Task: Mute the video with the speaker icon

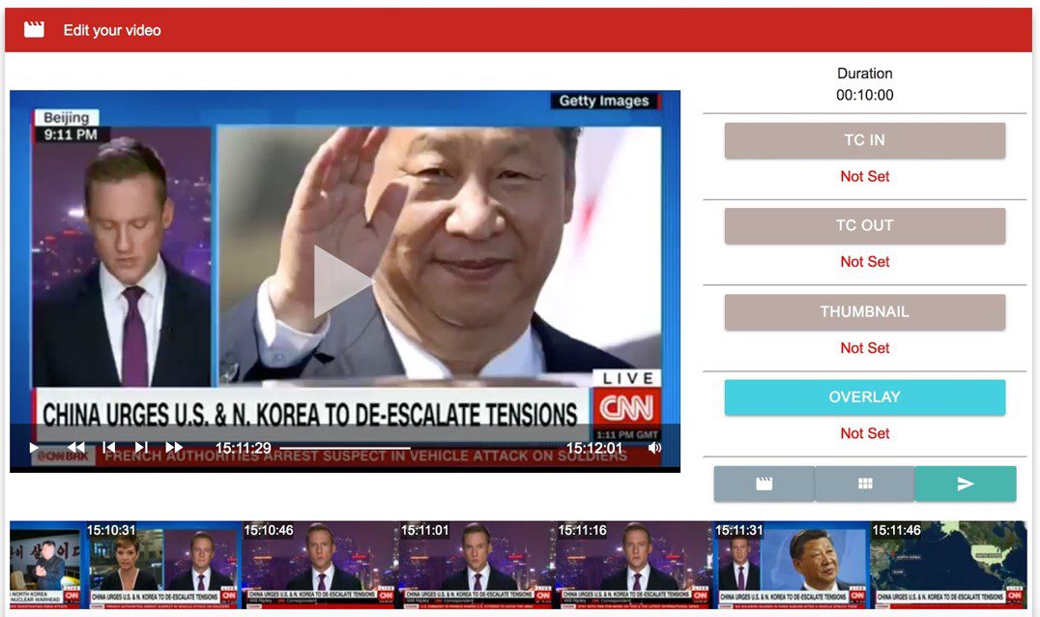Action: click(x=654, y=448)
